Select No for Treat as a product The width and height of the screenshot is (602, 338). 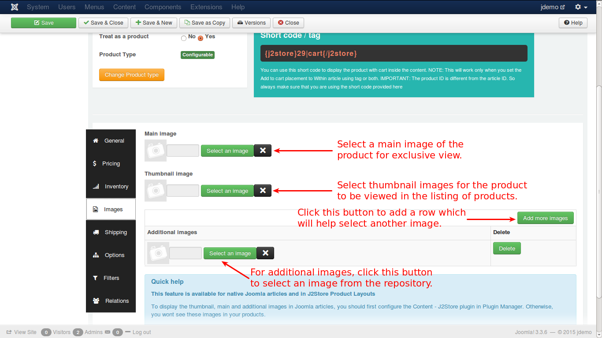pos(184,38)
